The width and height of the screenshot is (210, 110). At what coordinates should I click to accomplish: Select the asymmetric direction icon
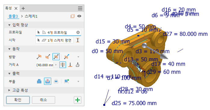pyautogui.click(x=67, y=57)
